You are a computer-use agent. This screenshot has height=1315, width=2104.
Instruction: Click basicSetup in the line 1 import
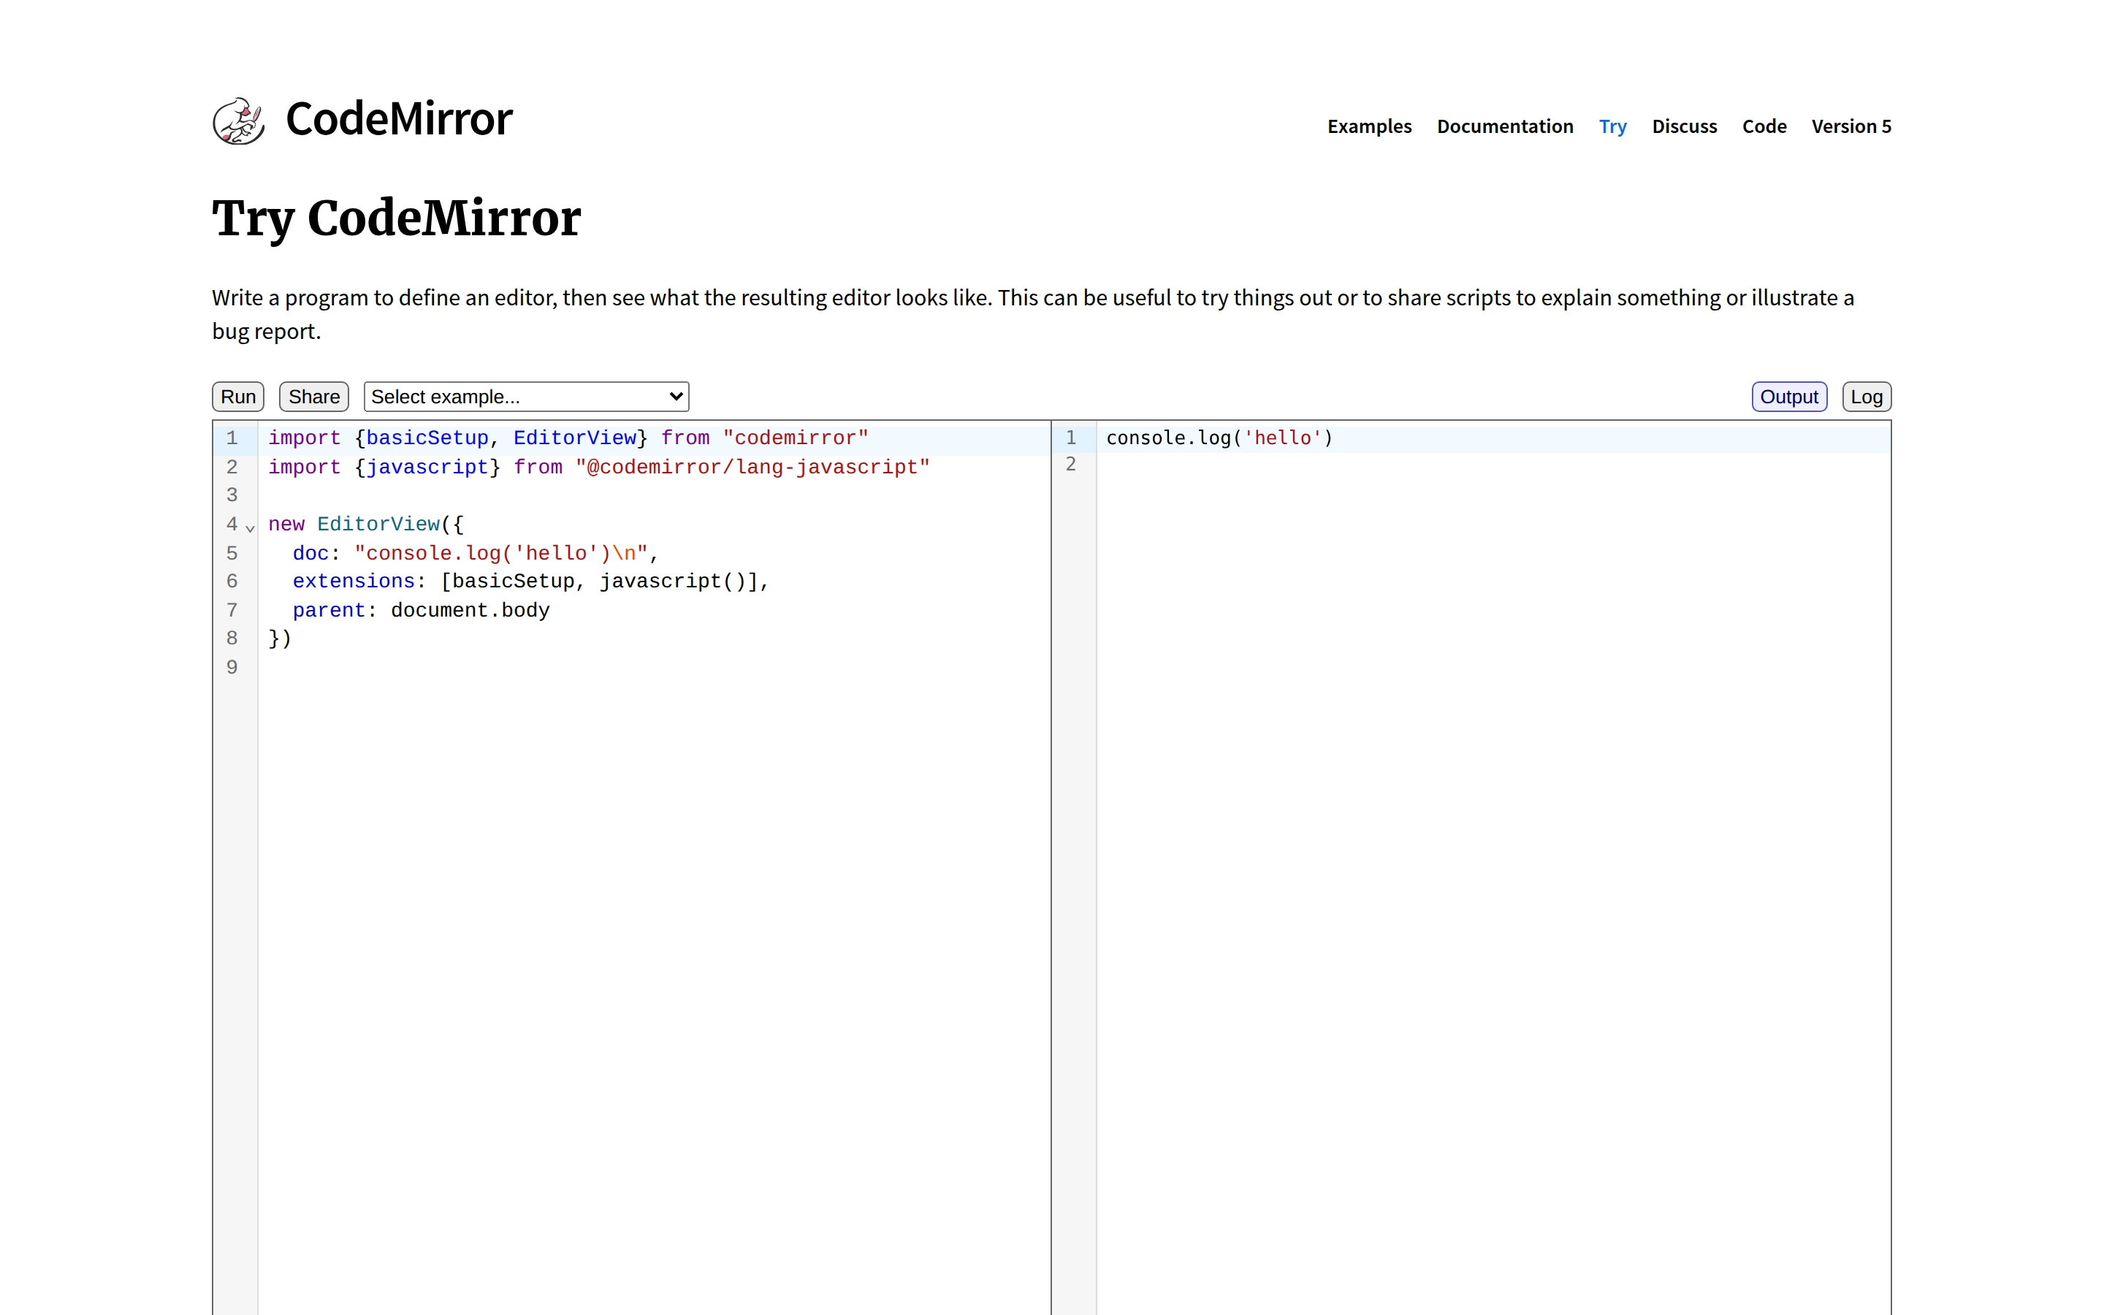tap(427, 438)
